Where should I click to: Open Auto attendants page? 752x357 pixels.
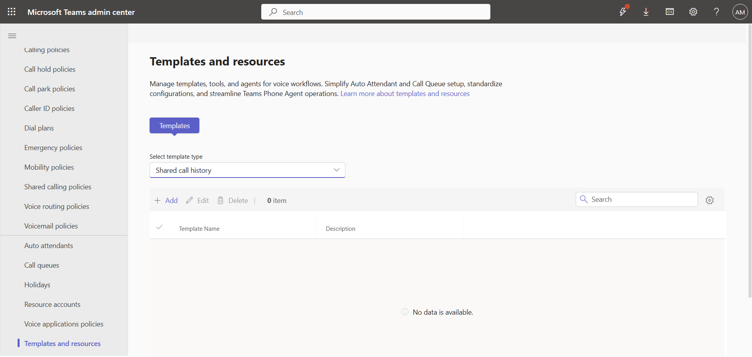point(49,245)
